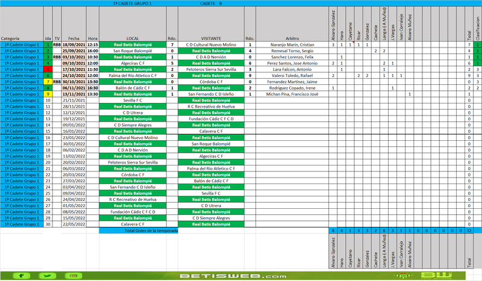The height and width of the screenshot is (281, 482).
Task: Select the visitor score '9' on 24/10/2021
Action: [250, 76]
